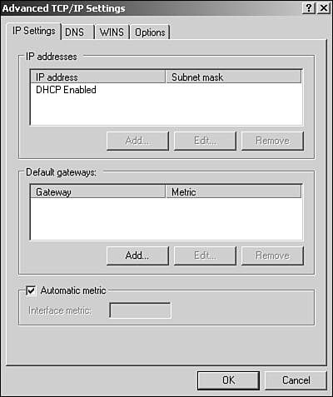Image resolution: width=333 pixels, height=397 pixels.
Task: Select the DHCP Enabled list entry
Action: coord(66,90)
